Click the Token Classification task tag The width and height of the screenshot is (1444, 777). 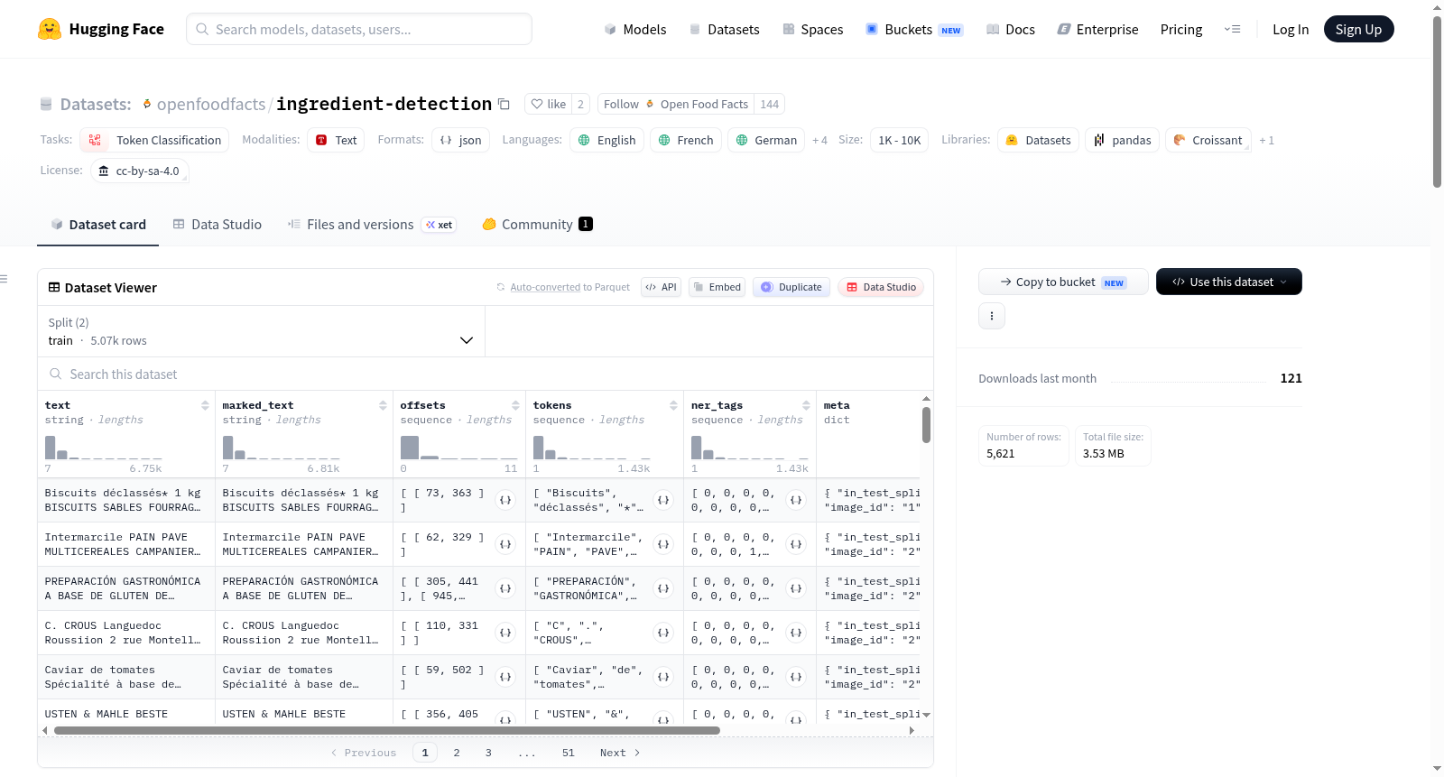tap(154, 140)
